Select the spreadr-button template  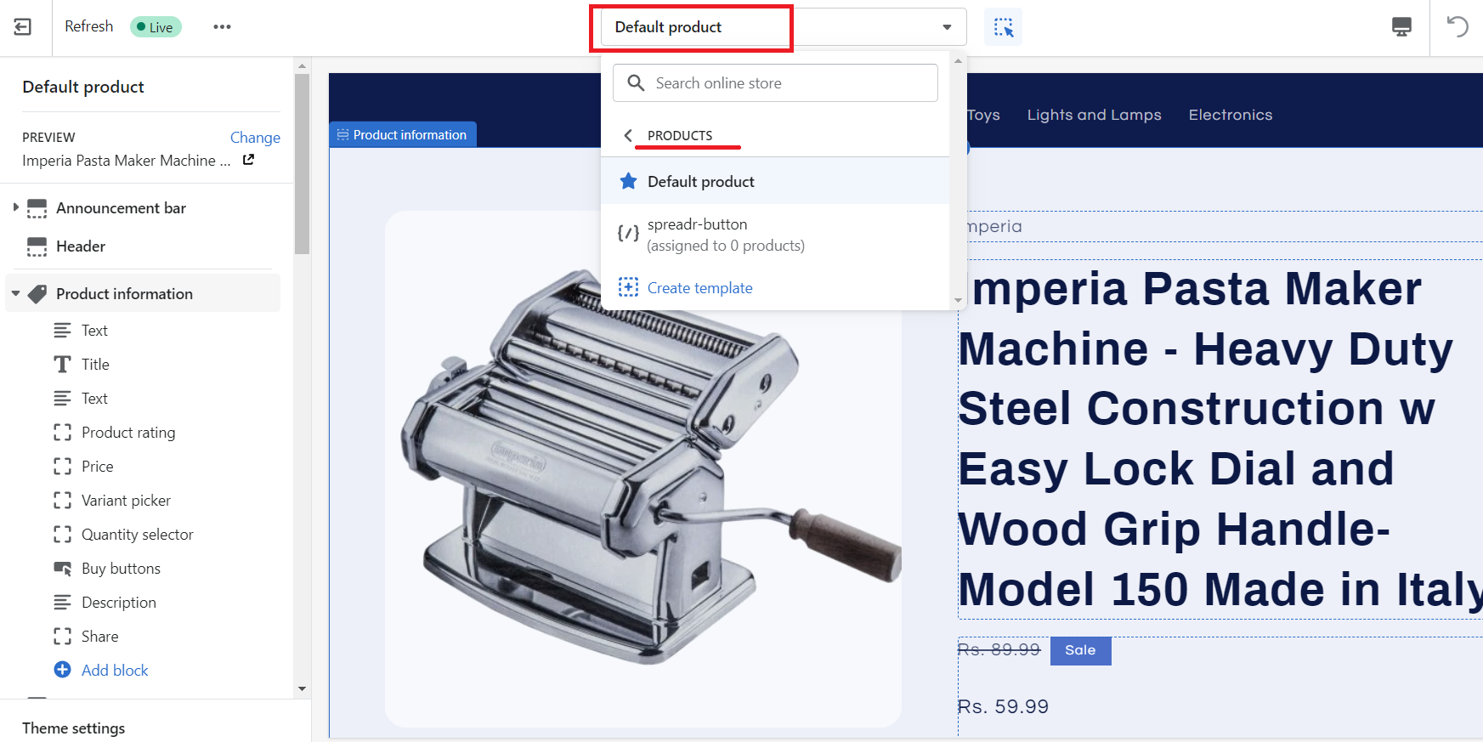775,235
